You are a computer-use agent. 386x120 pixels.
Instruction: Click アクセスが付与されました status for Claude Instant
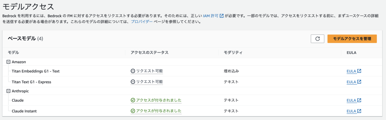(x=156, y=111)
